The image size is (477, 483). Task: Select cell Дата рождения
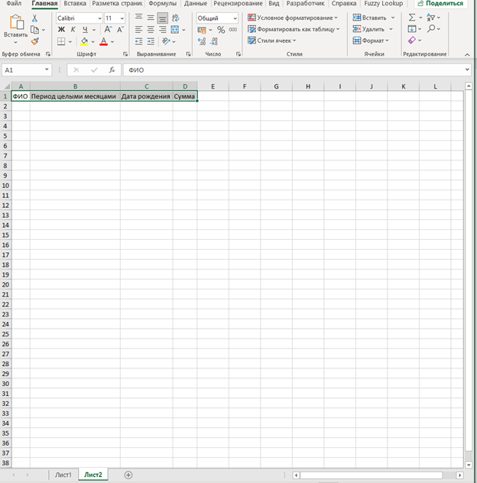pos(146,96)
